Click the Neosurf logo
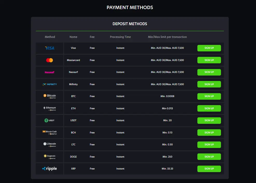256x183 pixels. point(50,72)
